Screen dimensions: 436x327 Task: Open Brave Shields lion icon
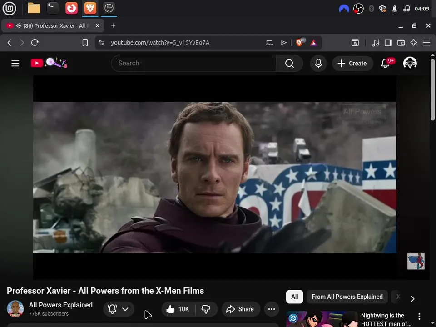pos(300,42)
